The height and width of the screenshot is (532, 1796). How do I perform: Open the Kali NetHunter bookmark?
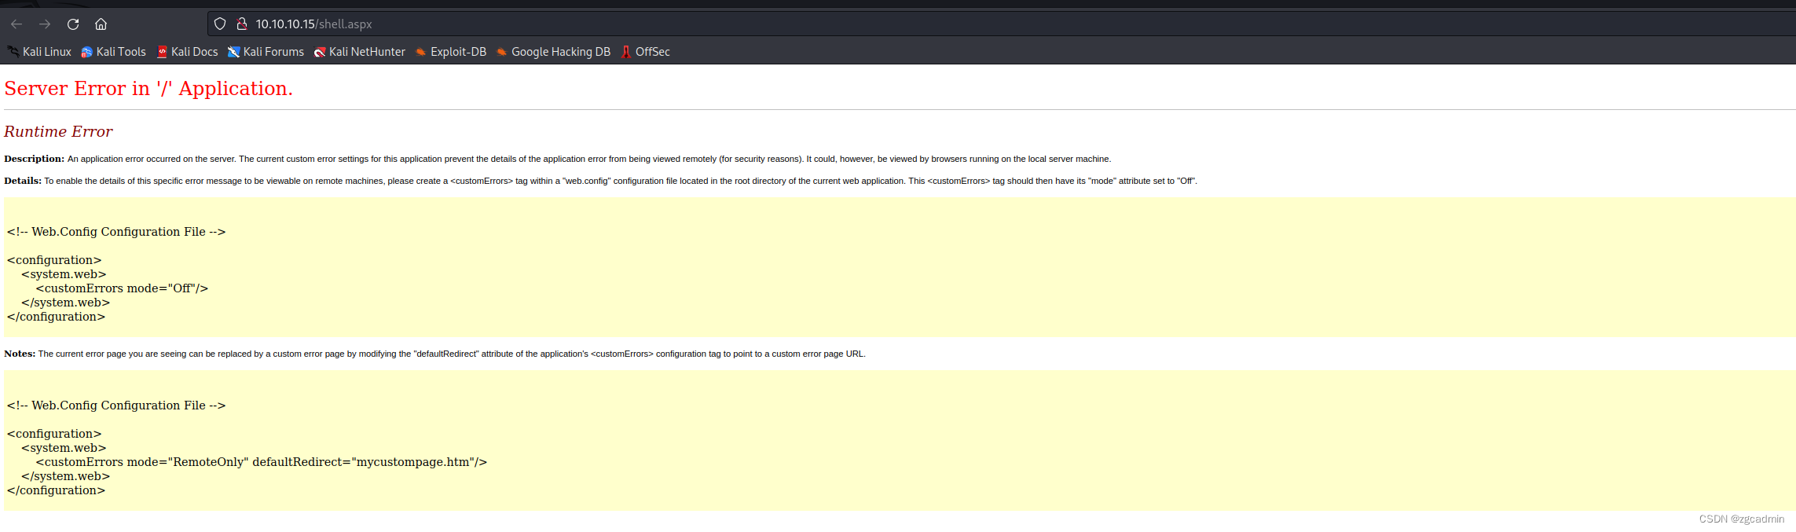tap(360, 52)
